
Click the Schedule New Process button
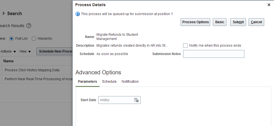[x=55, y=51]
